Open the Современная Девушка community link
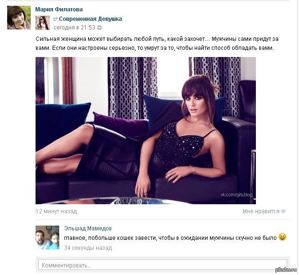 pos(91,19)
